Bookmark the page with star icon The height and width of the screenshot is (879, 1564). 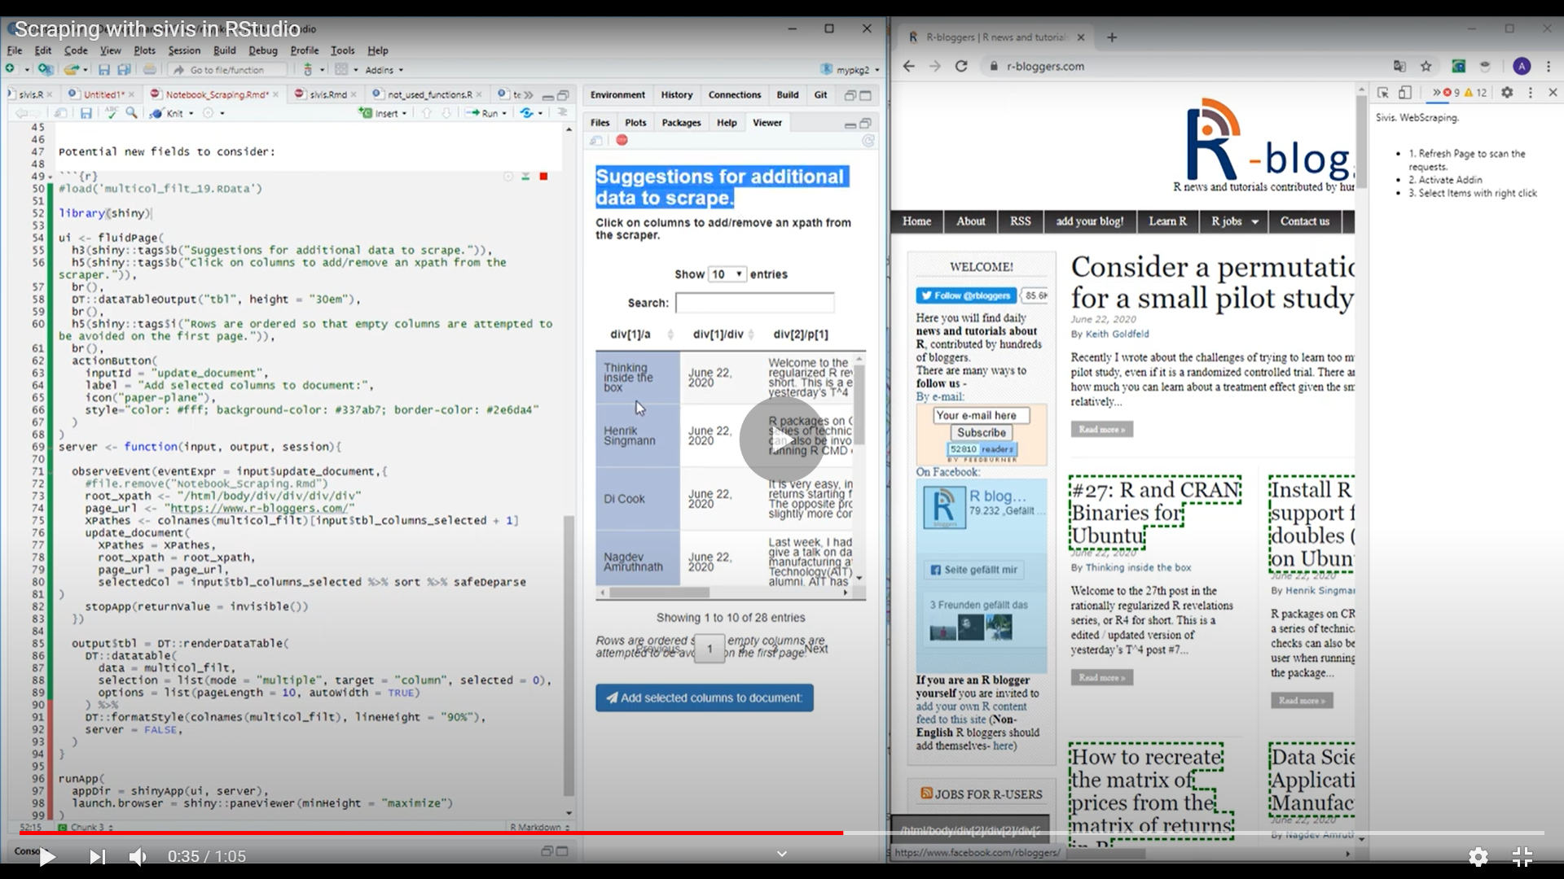(x=1426, y=67)
